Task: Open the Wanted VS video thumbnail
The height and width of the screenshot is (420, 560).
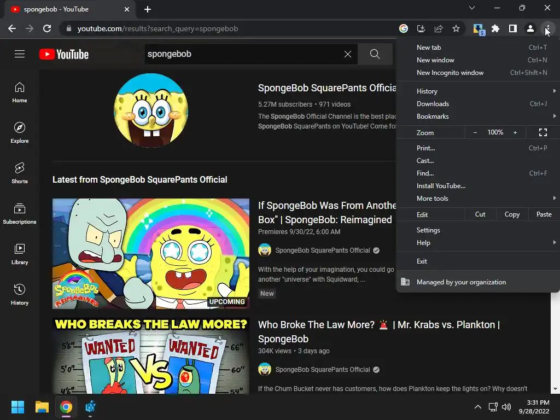Action: [x=151, y=356]
